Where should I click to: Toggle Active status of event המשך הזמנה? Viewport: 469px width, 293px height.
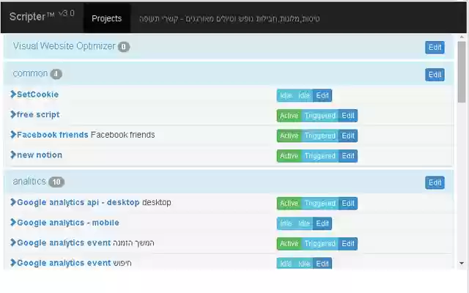(x=289, y=244)
